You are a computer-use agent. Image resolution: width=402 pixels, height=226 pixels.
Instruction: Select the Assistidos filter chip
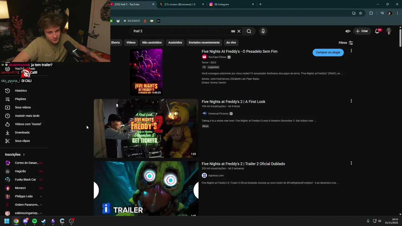[x=175, y=42]
